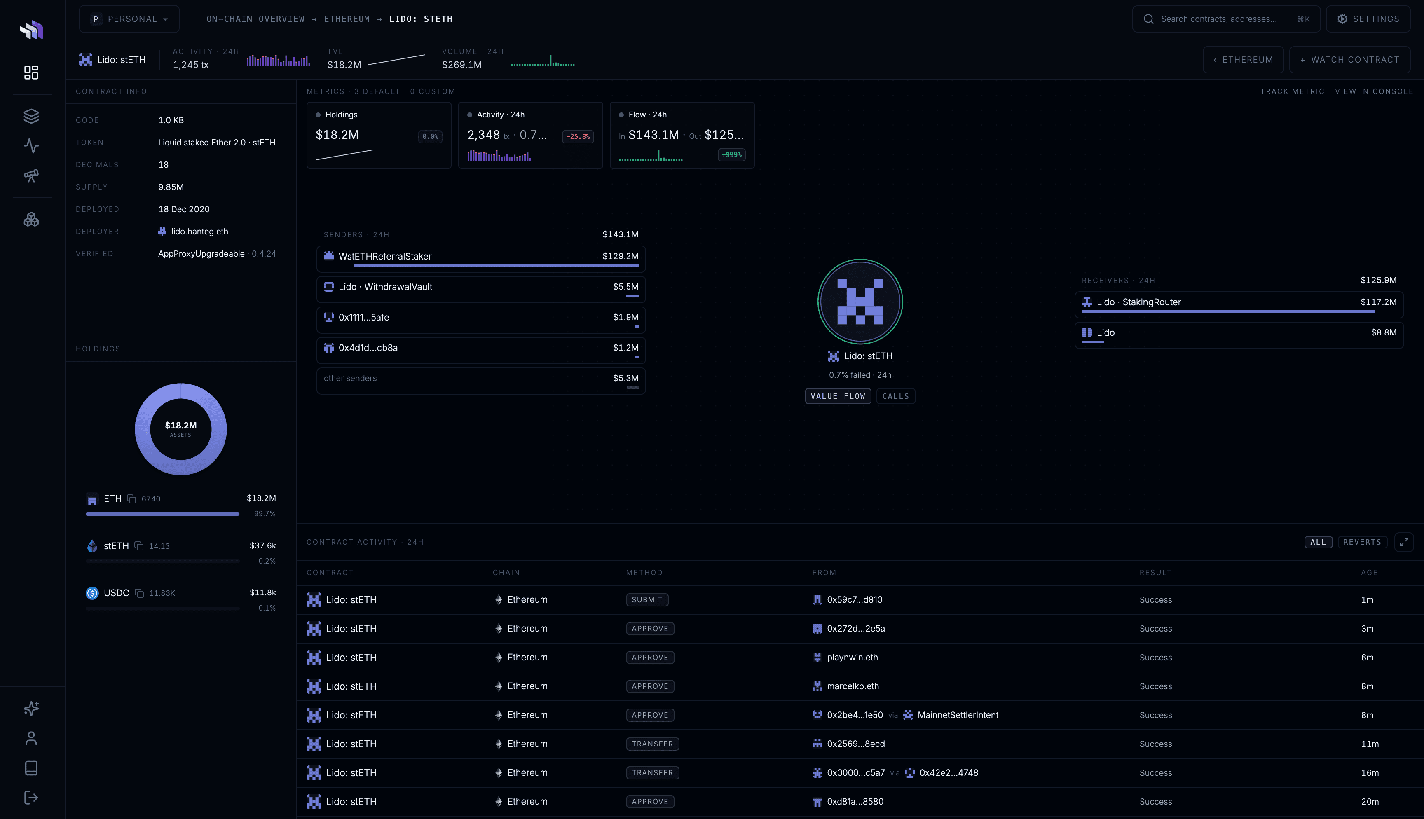The image size is (1424, 819).
Task: Click Track Metric link
Action: pos(1293,91)
